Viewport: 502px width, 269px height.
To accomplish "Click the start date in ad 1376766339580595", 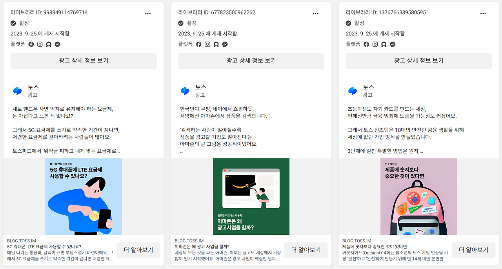I will click(x=375, y=34).
